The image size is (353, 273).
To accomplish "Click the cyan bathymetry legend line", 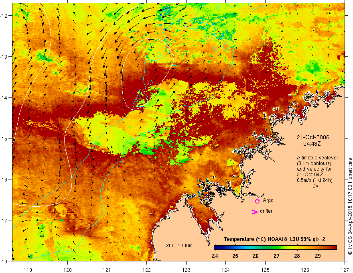I will pos(174,250).
